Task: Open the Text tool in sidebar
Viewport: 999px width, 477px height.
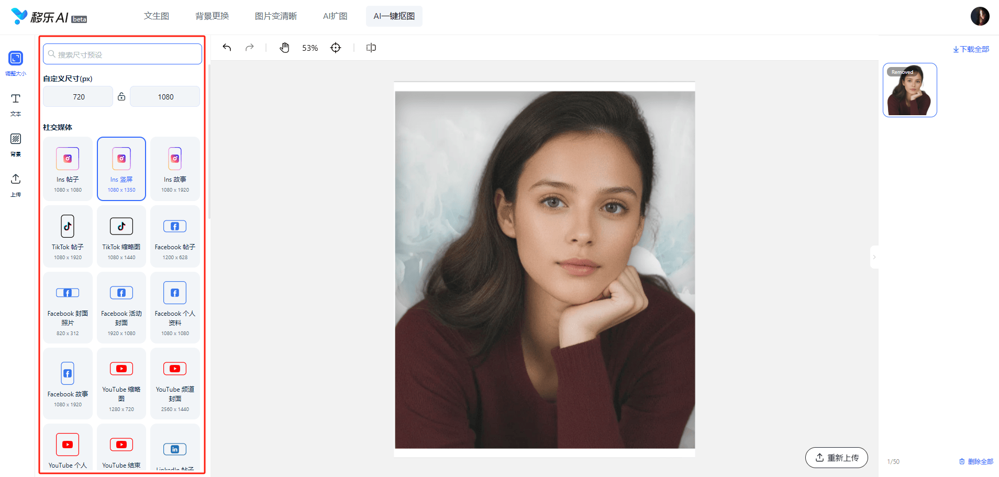Action: pos(16,104)
